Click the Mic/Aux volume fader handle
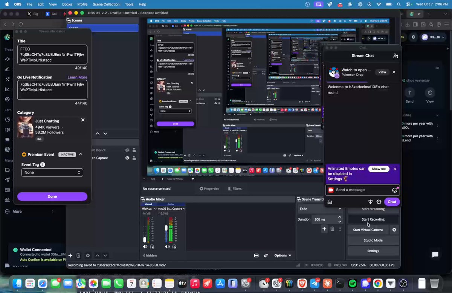452x293 pixels. [x=145, y=239]
